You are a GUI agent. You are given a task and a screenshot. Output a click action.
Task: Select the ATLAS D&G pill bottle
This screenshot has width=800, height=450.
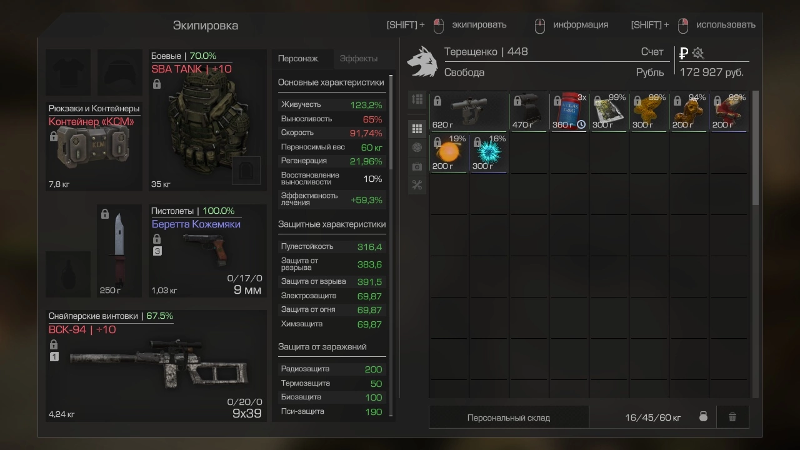(569, 111)
